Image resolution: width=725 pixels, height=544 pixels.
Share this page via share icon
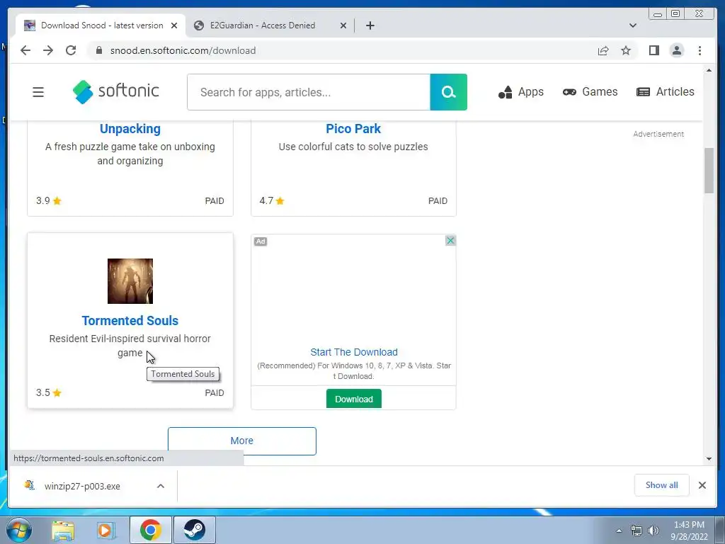point(603,50)
